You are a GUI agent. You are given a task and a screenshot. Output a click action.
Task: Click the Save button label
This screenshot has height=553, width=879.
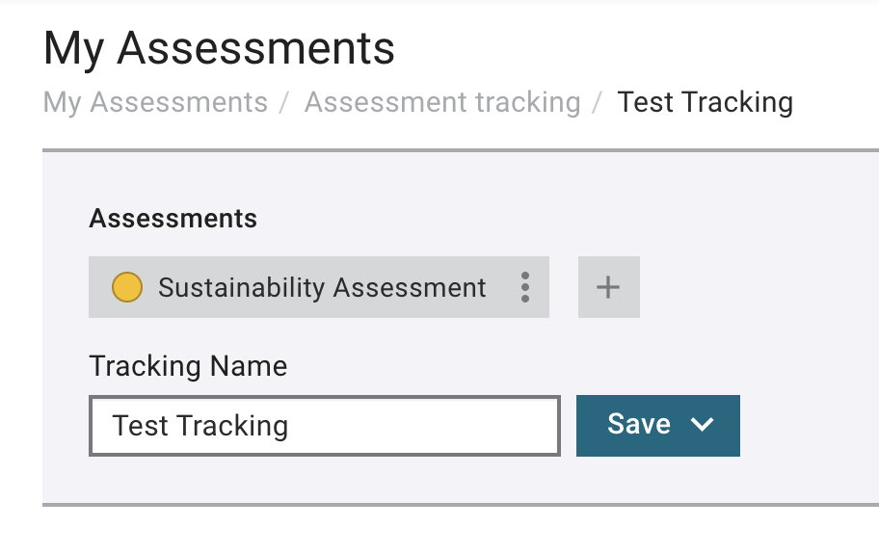(x=639, y=424)
